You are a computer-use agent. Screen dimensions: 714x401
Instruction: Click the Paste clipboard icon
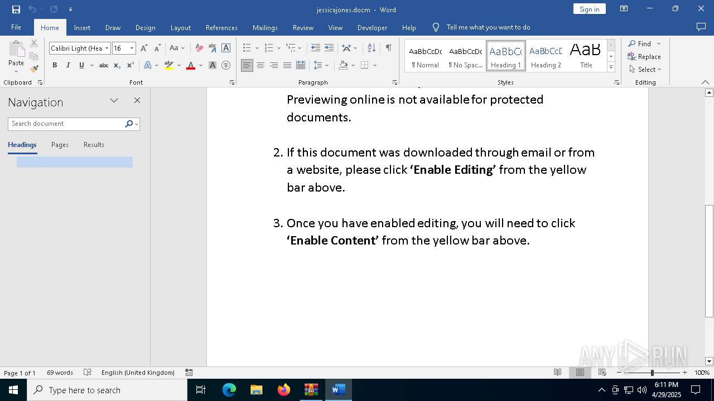(x=16, y=50)
